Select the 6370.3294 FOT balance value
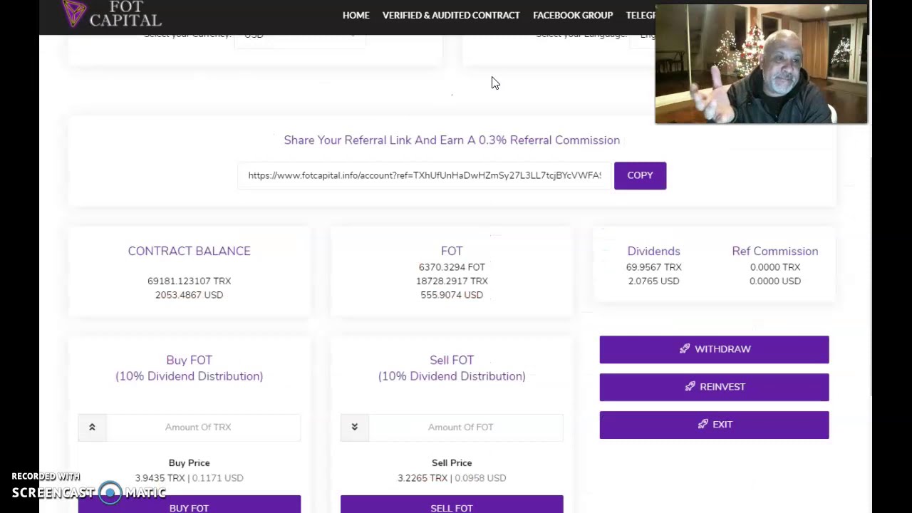Image resolution: width=912 pixels, height=513 pixels. 452,267
